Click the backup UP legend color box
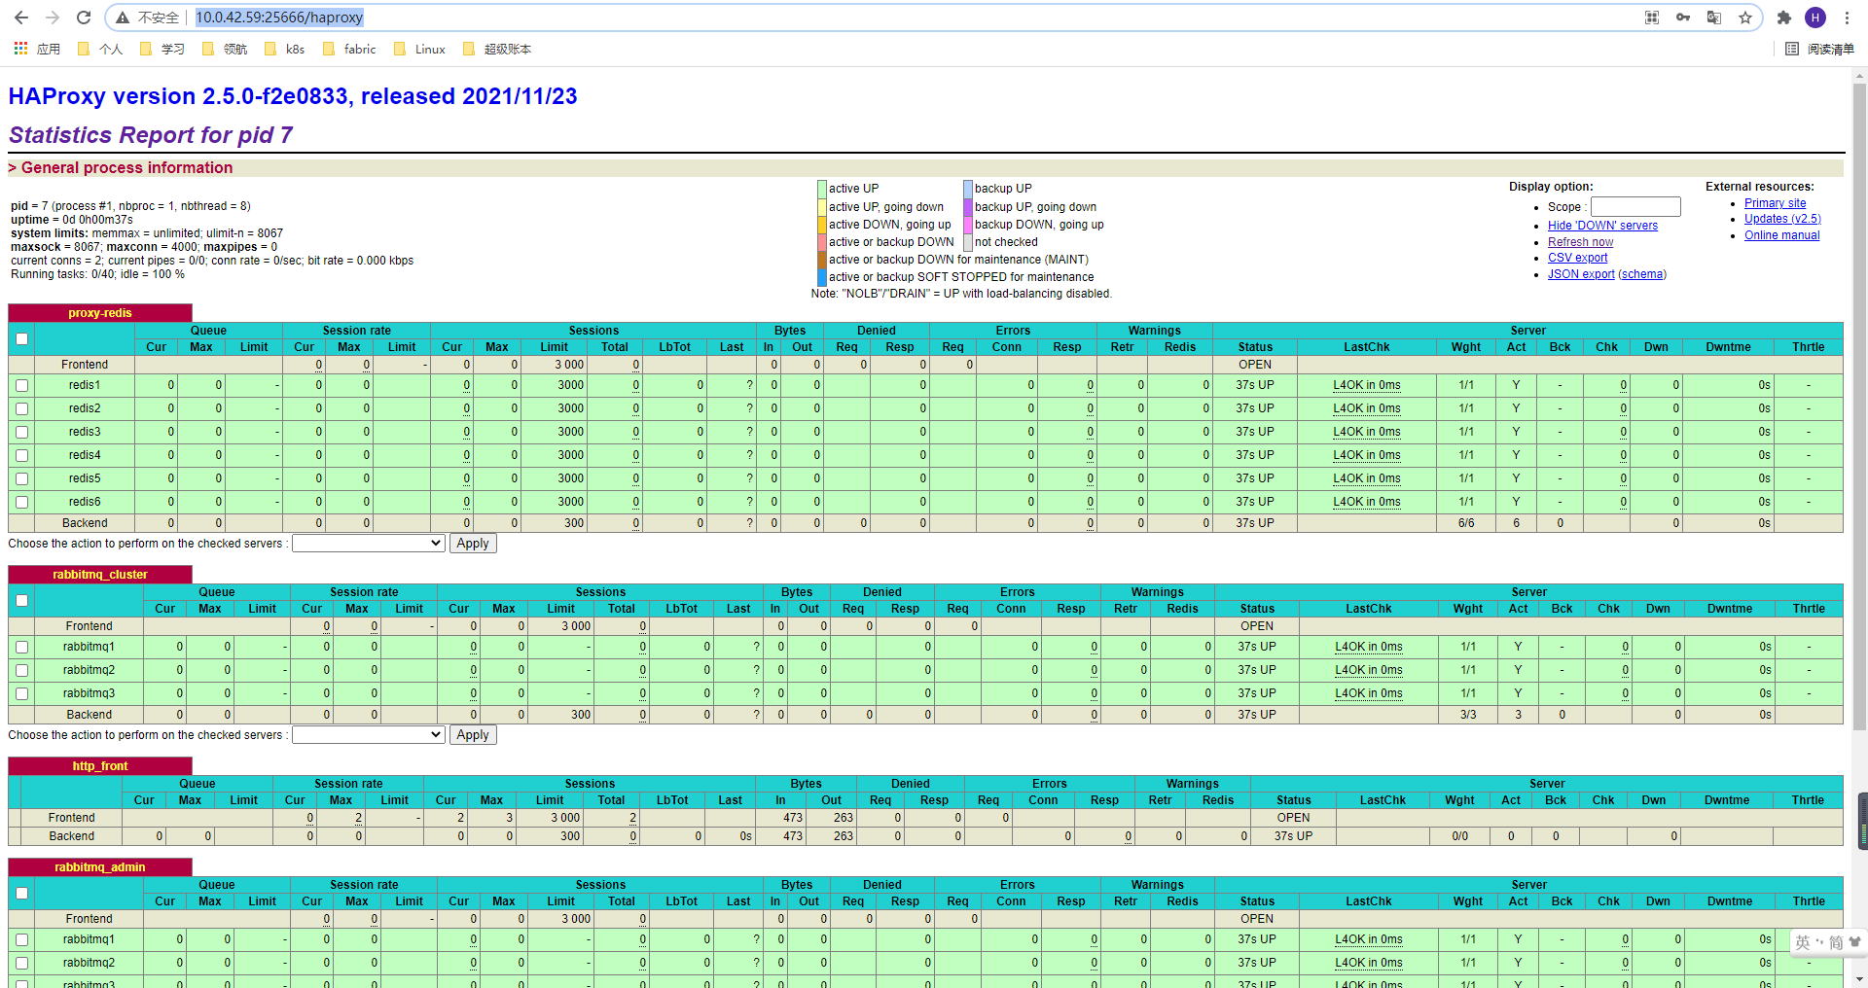1868x988 pixels. pos(968,189)
